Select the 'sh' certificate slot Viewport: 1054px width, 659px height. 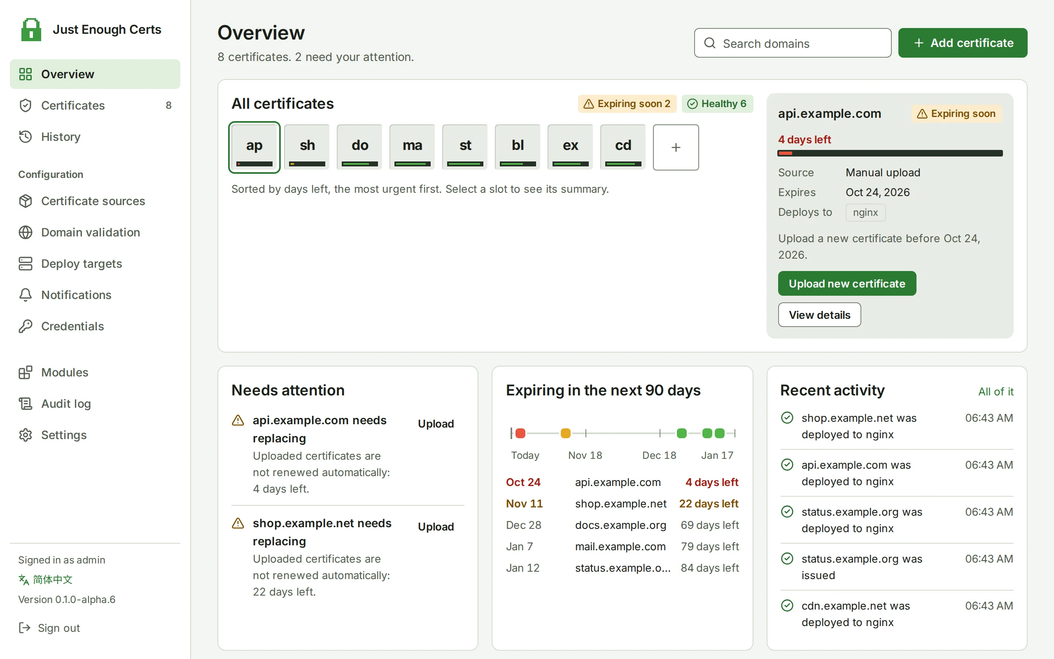307,147
